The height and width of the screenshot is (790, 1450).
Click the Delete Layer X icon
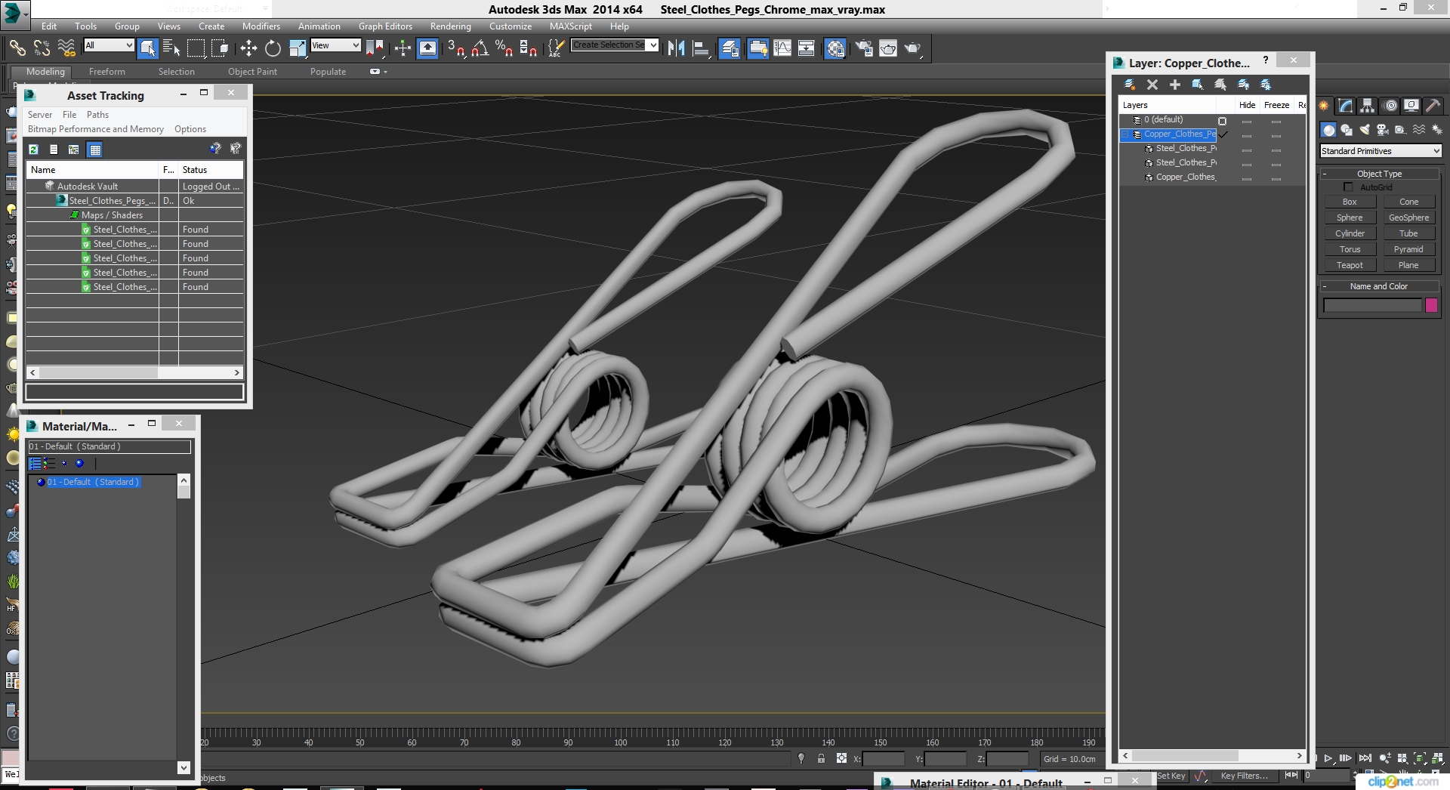(x=1152, y=85)
